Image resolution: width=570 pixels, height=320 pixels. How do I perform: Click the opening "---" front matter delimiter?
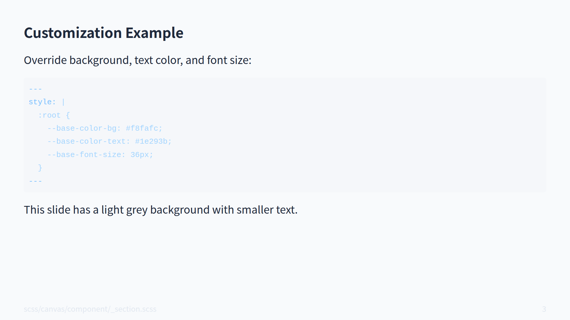coord(35,89)
